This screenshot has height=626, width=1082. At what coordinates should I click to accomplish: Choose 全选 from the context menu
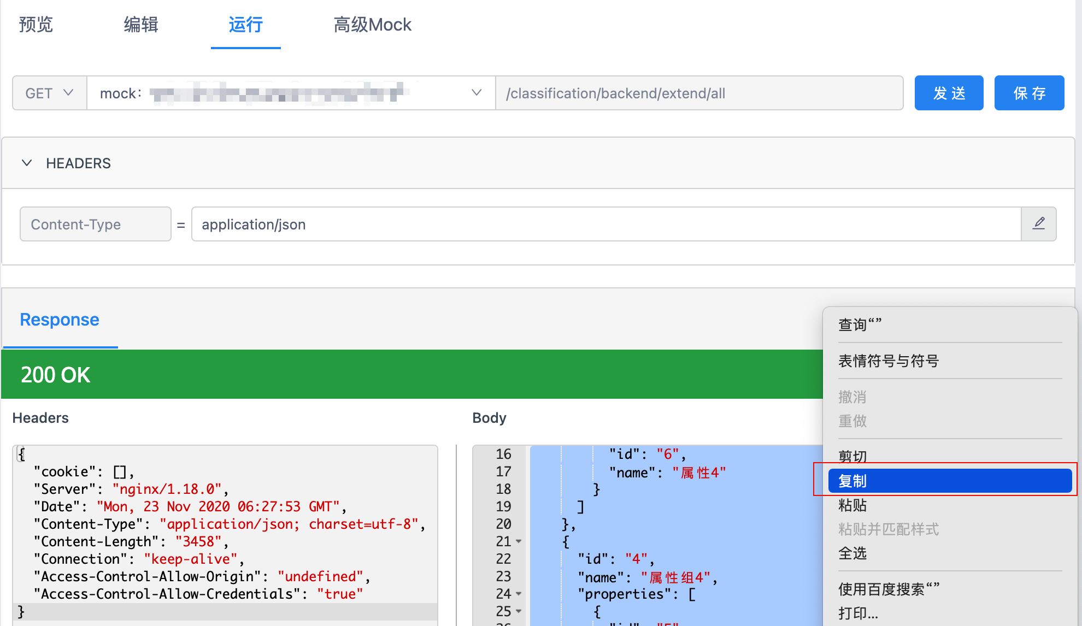coord(852,553)
